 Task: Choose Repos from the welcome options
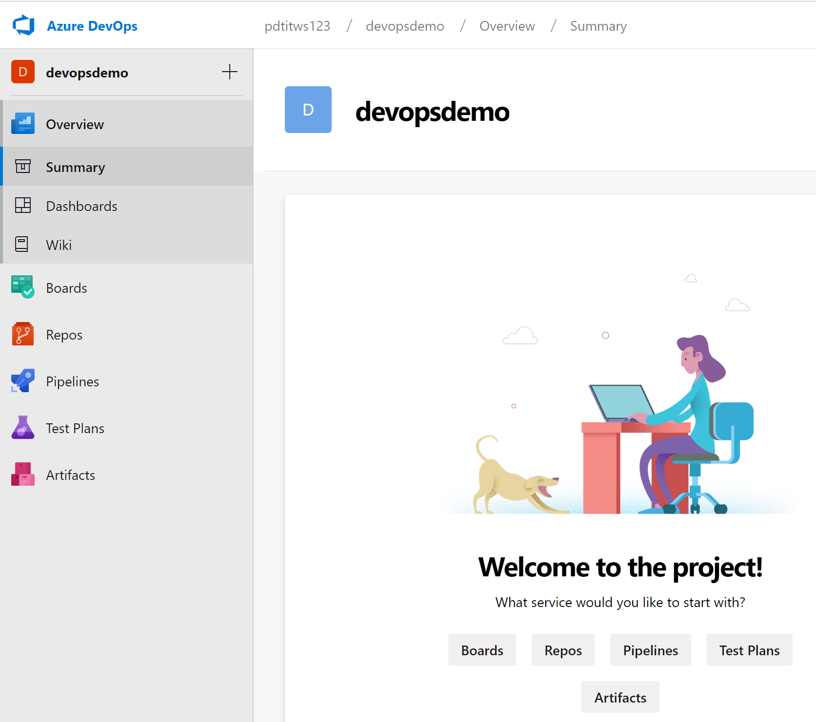562,650
